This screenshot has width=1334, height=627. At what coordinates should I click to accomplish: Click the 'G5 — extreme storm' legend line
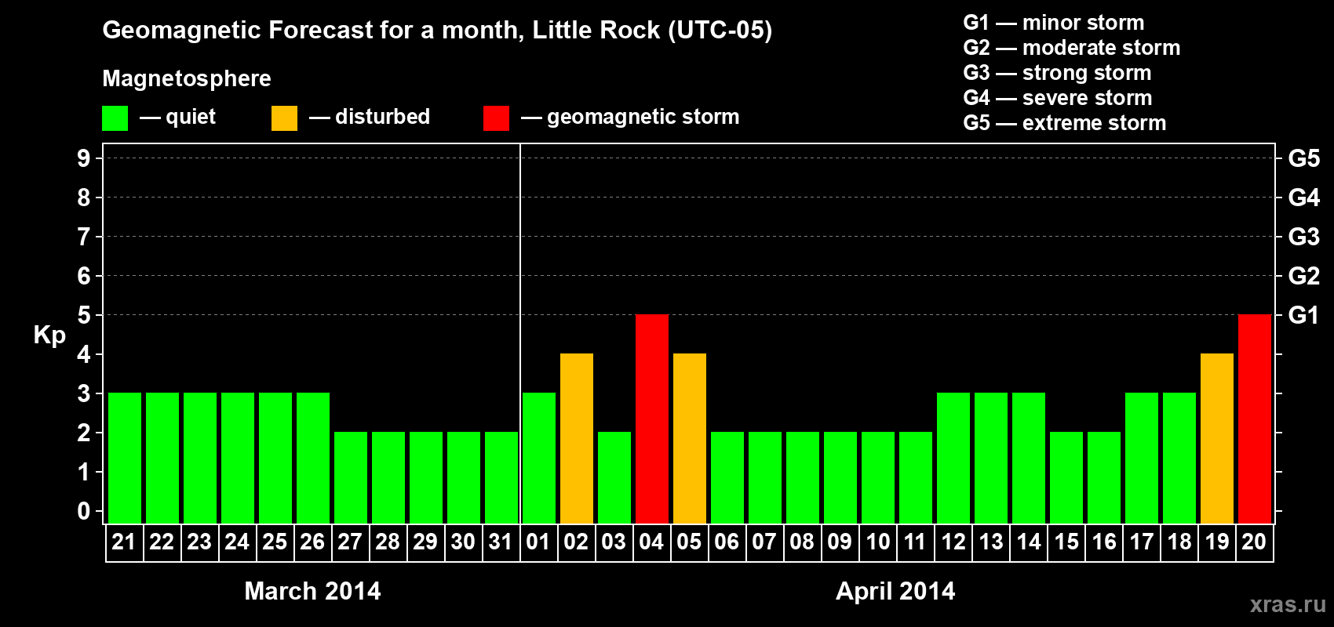tap(1065, 123)
